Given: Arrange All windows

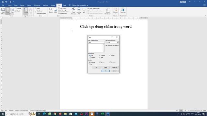Looking at the screenshot, I should (79, 11).
